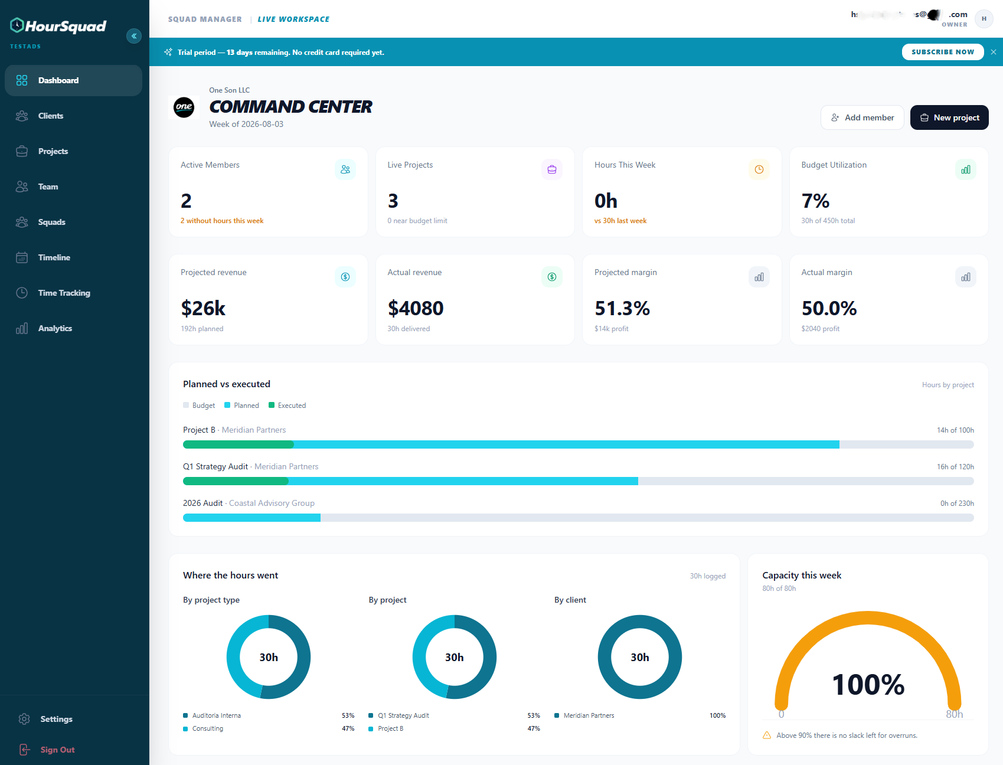
Task: Click the Meridian Partners legend entry
Action: coord(640,715)
